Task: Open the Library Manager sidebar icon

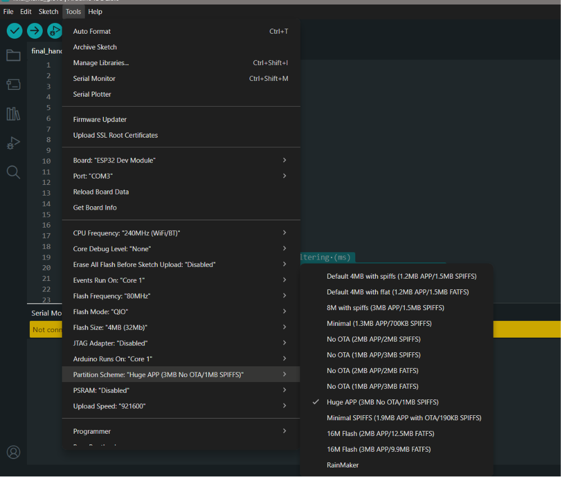Action: point(13,113)
